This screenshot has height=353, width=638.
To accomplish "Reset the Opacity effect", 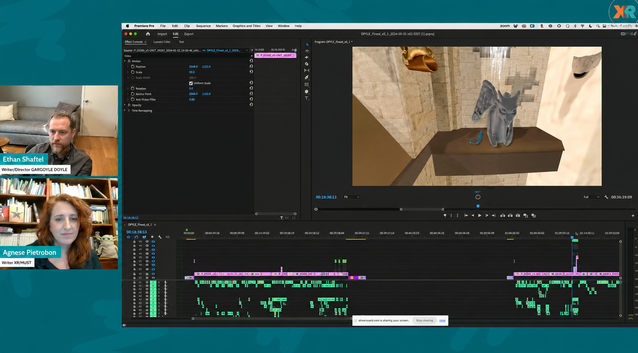I will click(251, 105).
